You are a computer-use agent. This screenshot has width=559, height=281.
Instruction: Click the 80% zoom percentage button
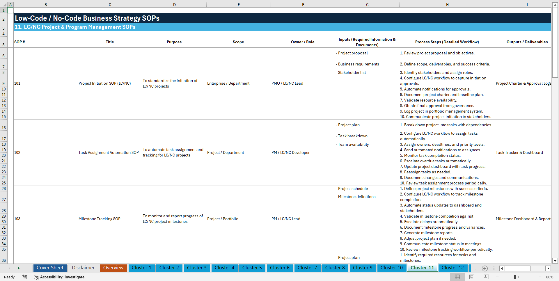pos(550,277)
